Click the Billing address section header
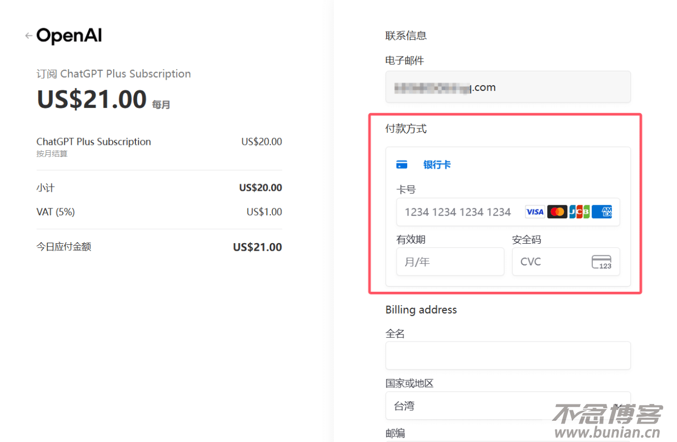This screenshot has height=442, width=677. (421, 309)
